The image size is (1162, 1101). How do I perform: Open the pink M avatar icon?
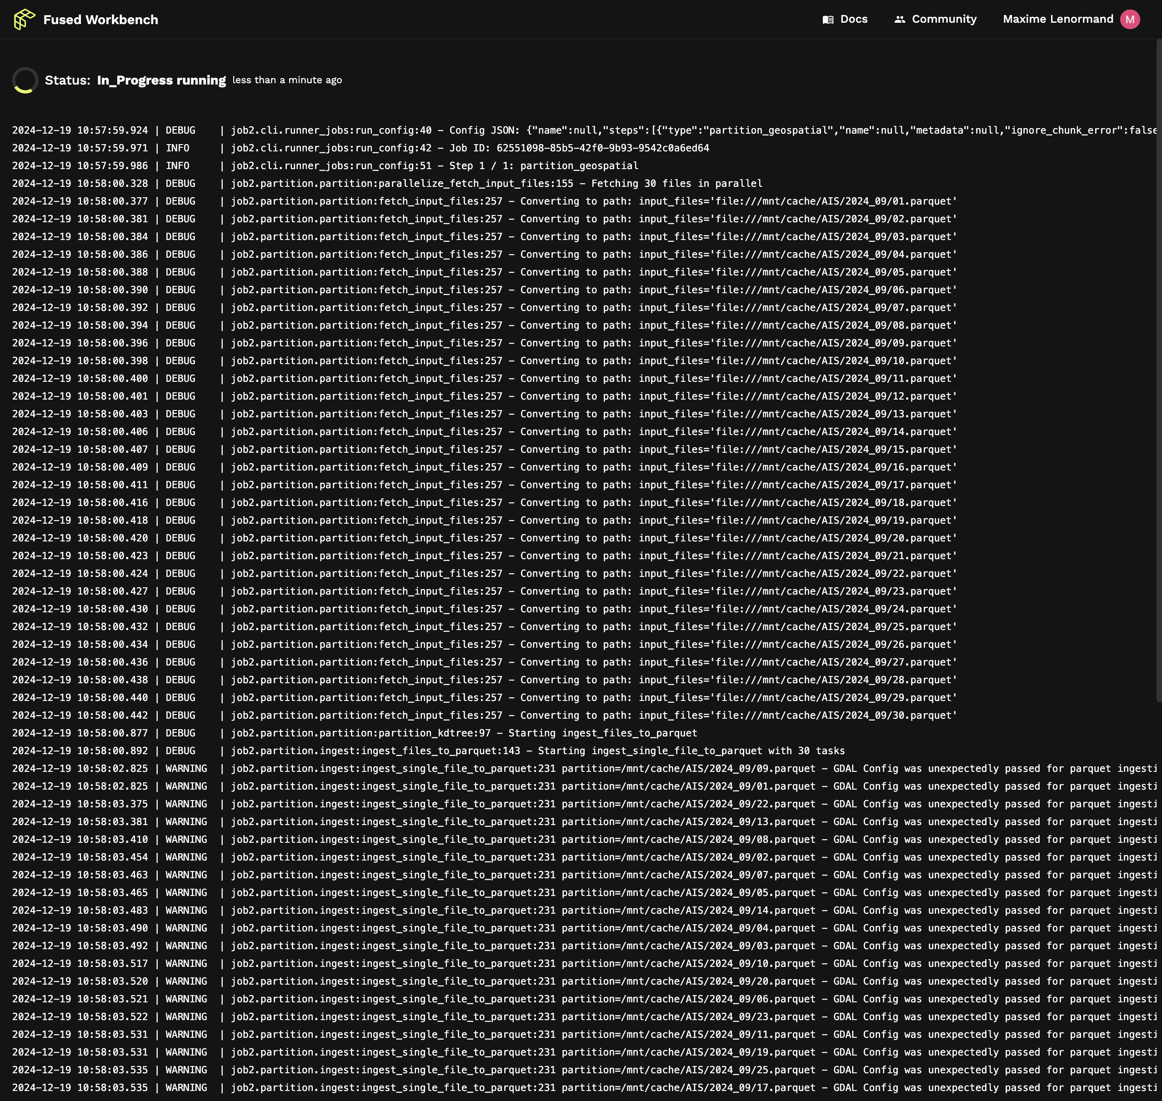click(x=1130, y=19)
